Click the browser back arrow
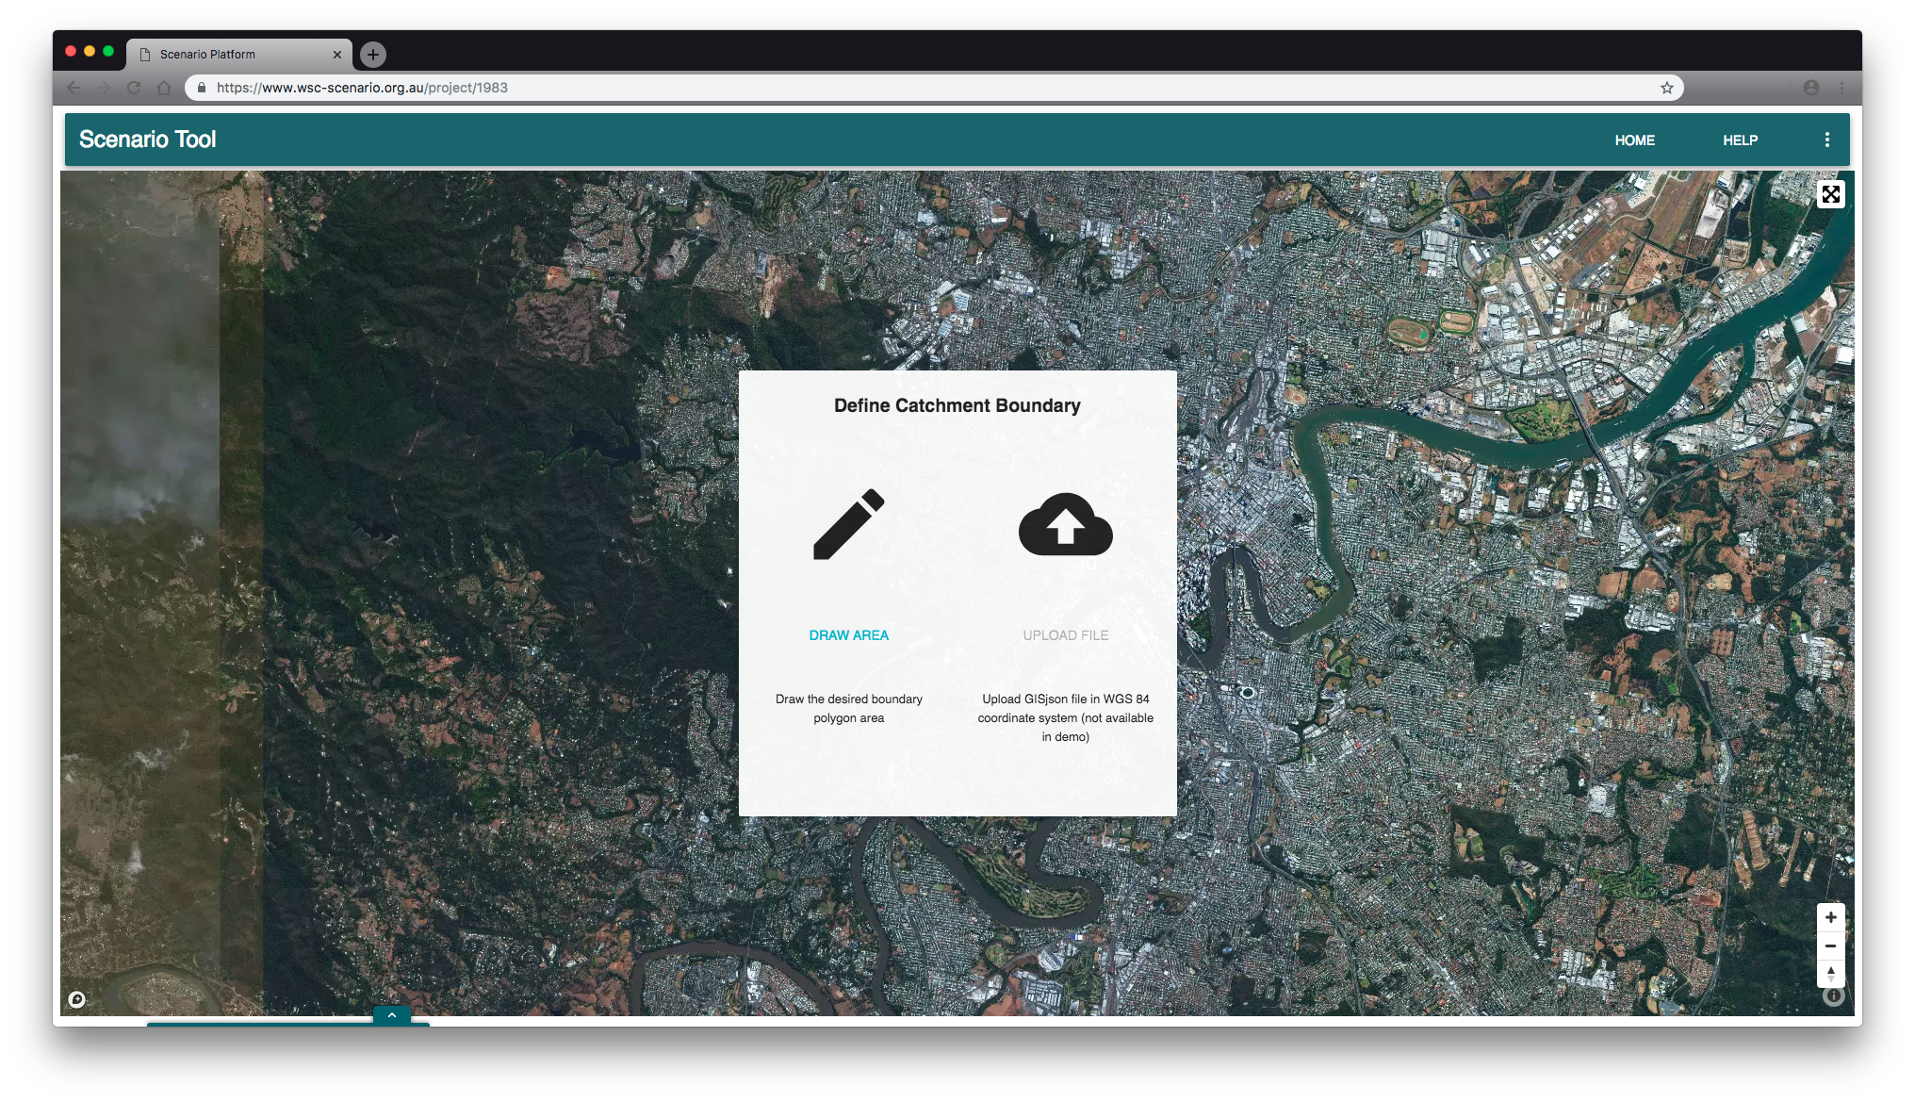The width and height of the screenshot is (1915, 1102). coord(74,88)
